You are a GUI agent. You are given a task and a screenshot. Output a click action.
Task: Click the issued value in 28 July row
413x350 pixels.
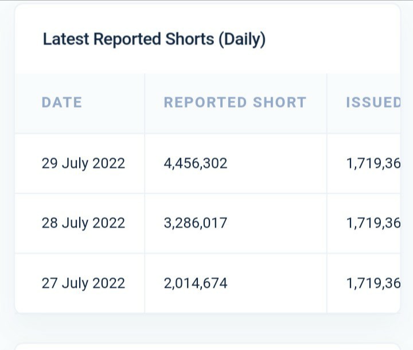pyautogui.click(x=373, y=223)
